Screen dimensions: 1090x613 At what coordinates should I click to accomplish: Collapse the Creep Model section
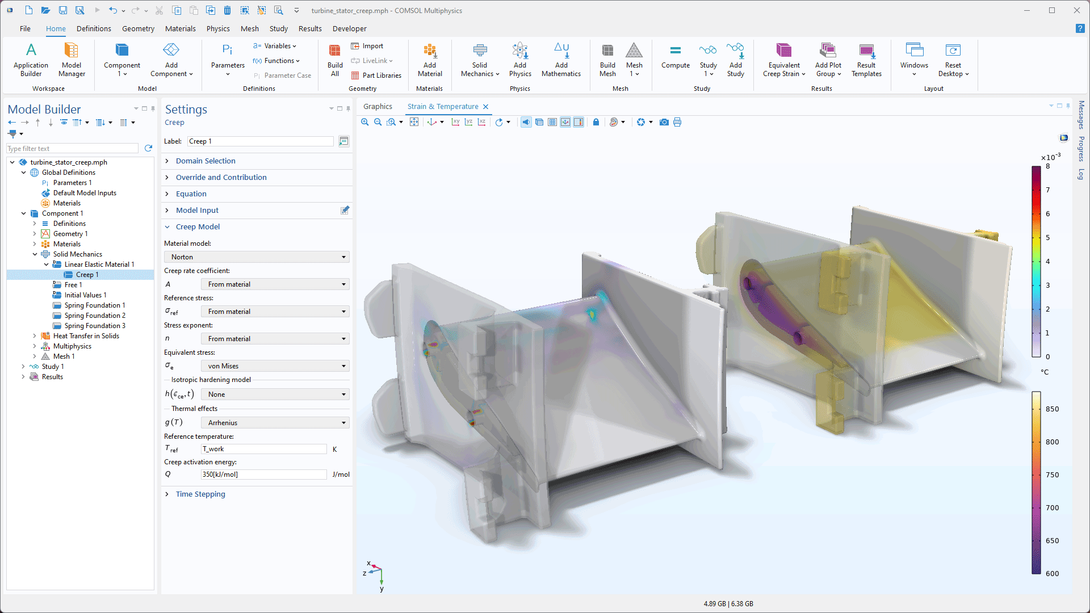click(198, 227)
